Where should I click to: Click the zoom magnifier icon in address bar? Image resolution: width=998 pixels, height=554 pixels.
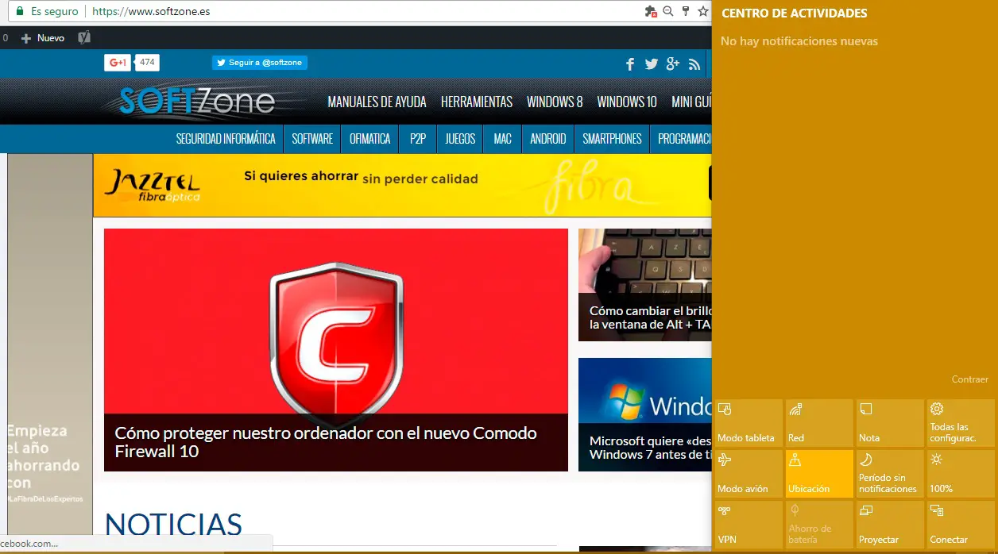coord(667,12)
